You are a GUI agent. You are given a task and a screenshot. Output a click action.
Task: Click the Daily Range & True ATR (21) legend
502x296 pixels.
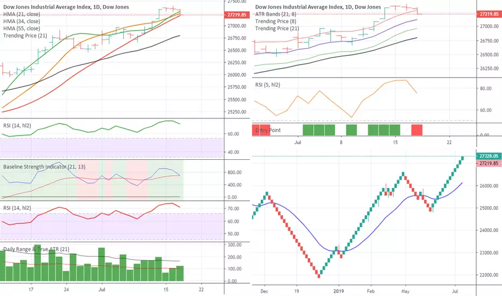click(x=36, y=249)
